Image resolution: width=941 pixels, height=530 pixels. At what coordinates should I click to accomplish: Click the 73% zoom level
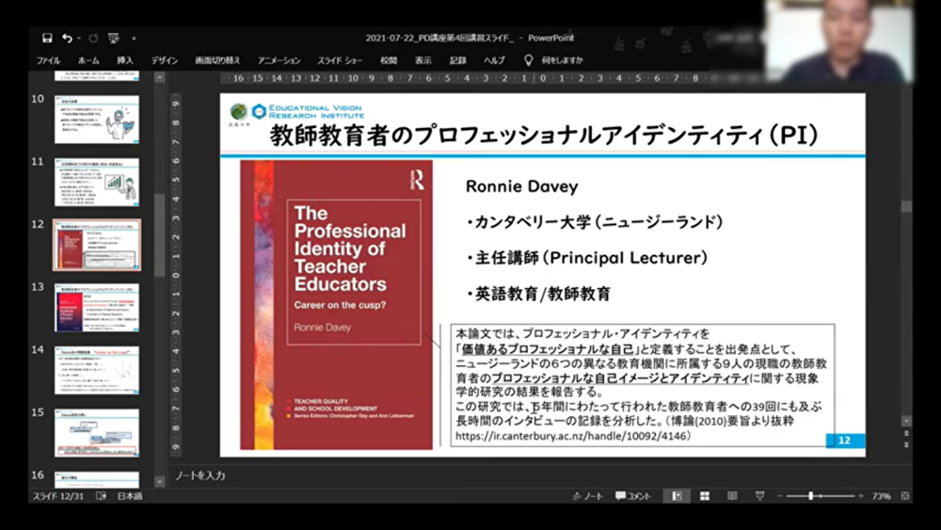881,496
